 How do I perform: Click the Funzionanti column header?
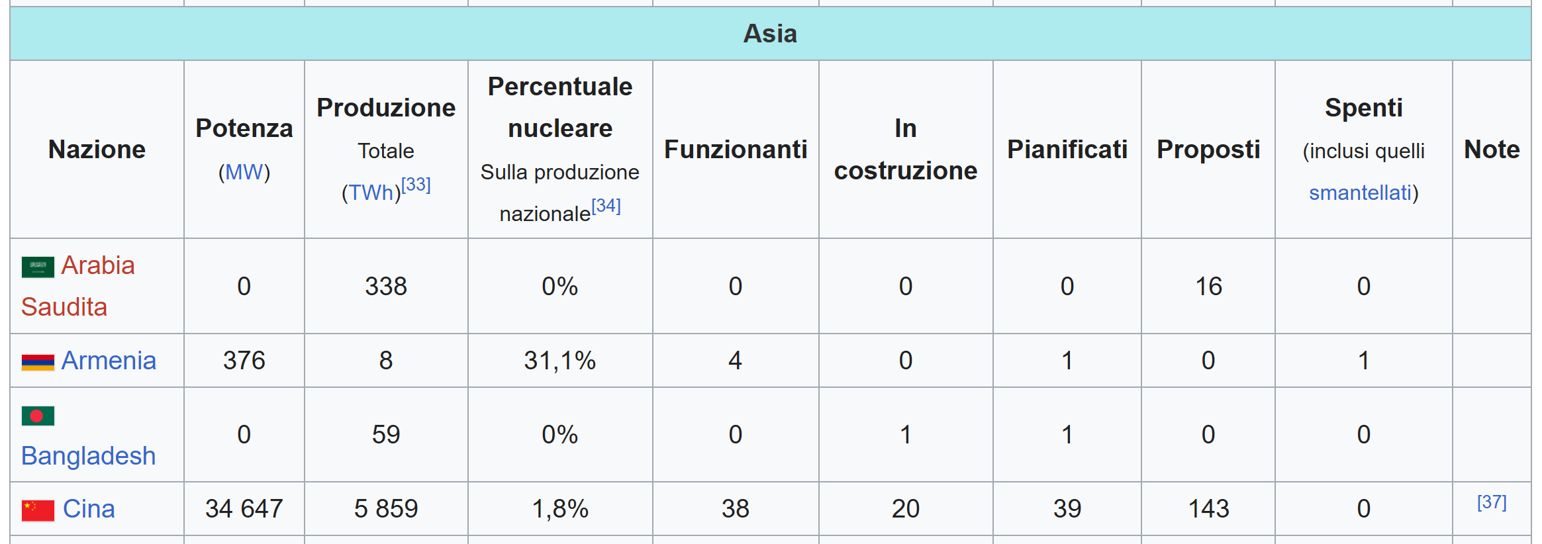coord(736,150)
